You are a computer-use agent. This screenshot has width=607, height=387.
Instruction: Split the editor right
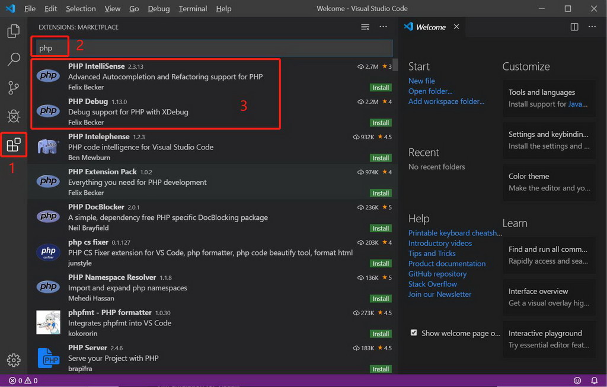574,27
